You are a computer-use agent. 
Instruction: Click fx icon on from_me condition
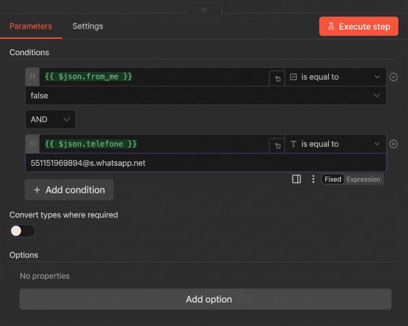tap(33, 77)
